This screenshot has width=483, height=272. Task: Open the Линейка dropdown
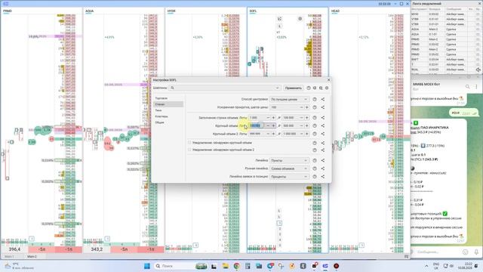(x=289, y=160)
